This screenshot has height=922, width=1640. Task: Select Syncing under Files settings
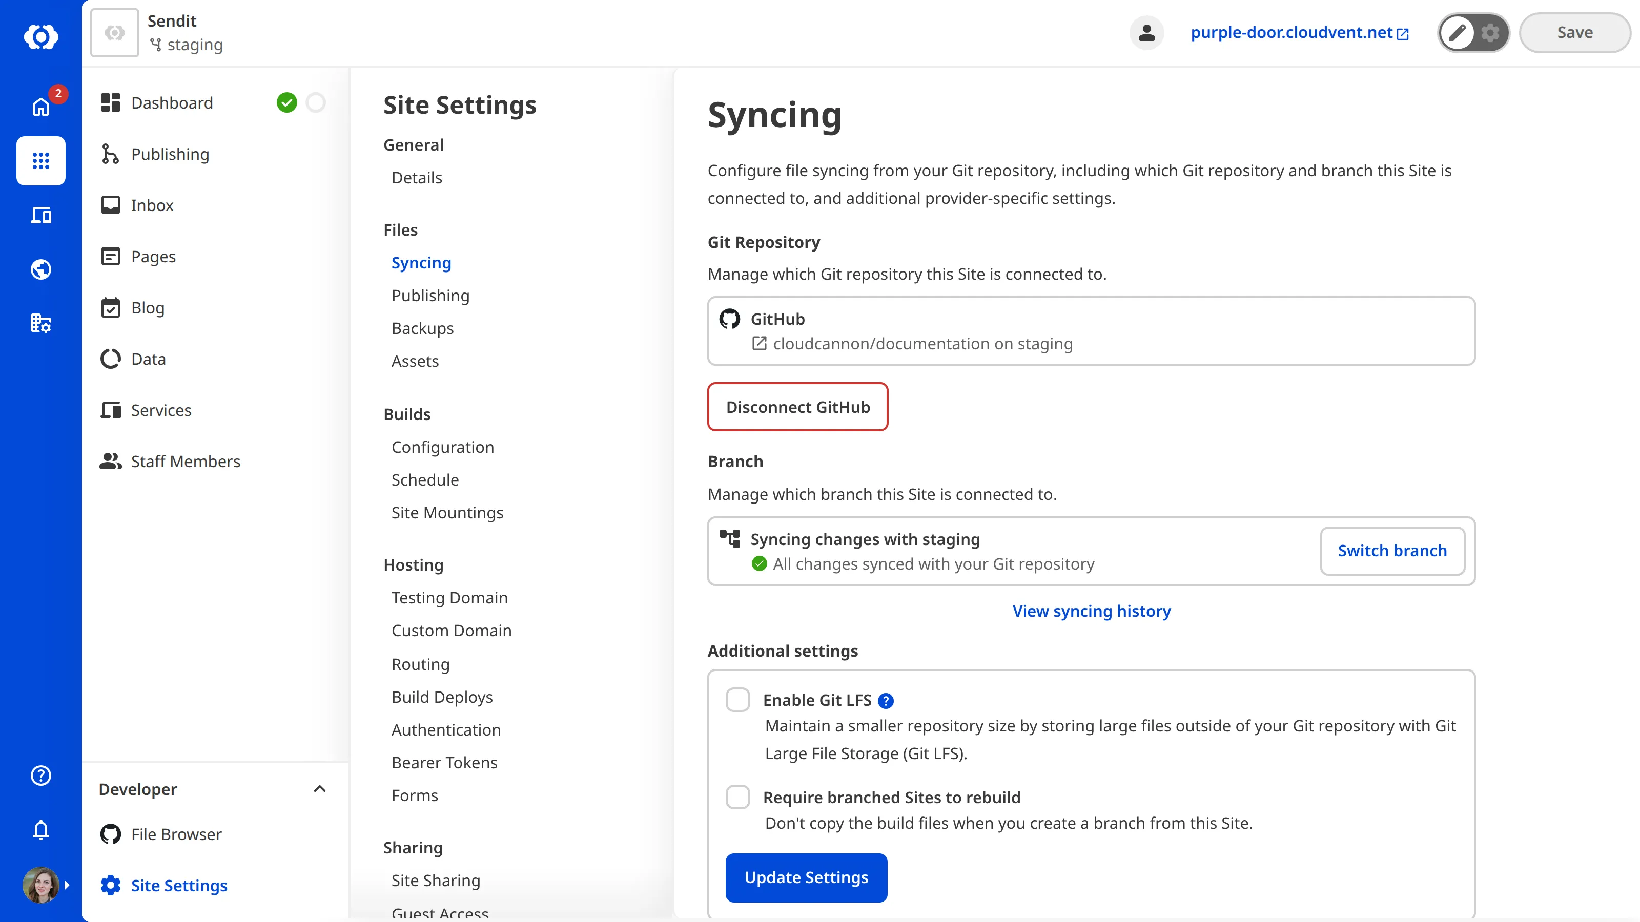point(421,263)
